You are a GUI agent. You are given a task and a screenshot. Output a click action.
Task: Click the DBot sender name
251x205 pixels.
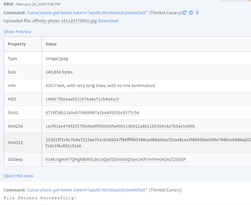tap(8, 4)
